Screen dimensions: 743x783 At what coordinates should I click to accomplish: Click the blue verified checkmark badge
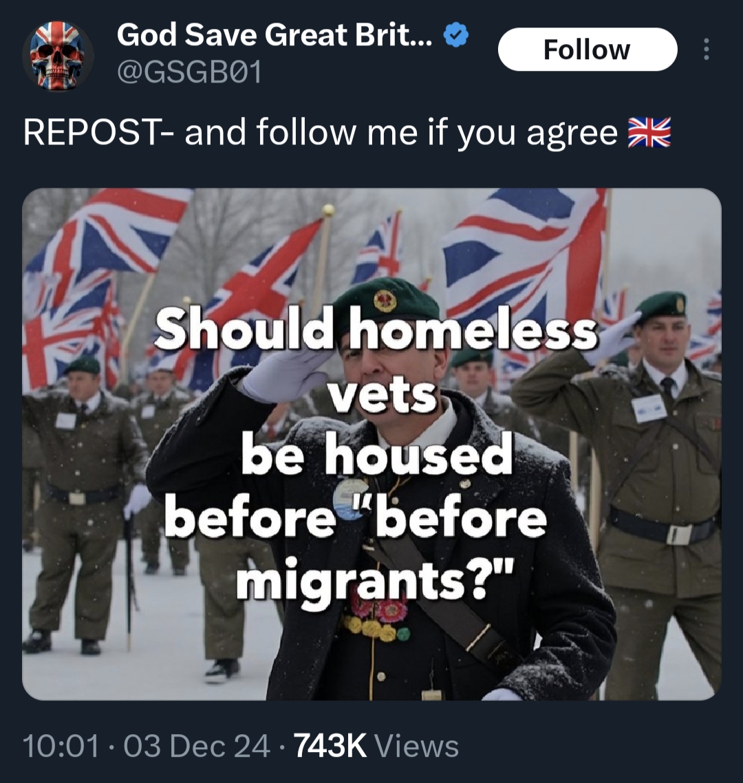coord(455,36)
